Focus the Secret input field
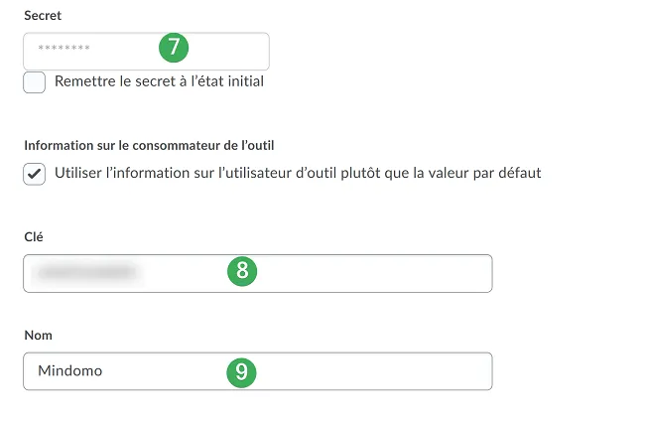The height and width of the screenshot is (421, 645). coord(147,51)
